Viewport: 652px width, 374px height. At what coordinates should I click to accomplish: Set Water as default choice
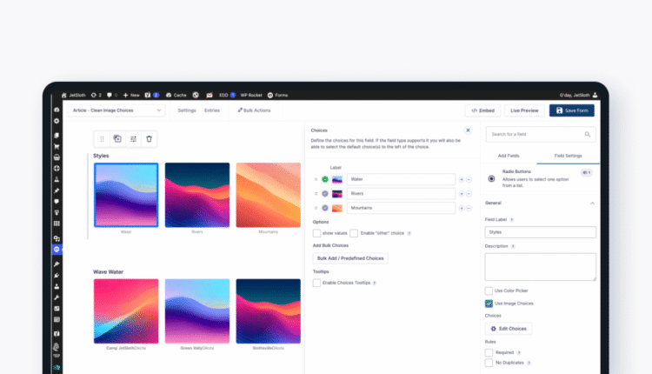pos(325,179)
